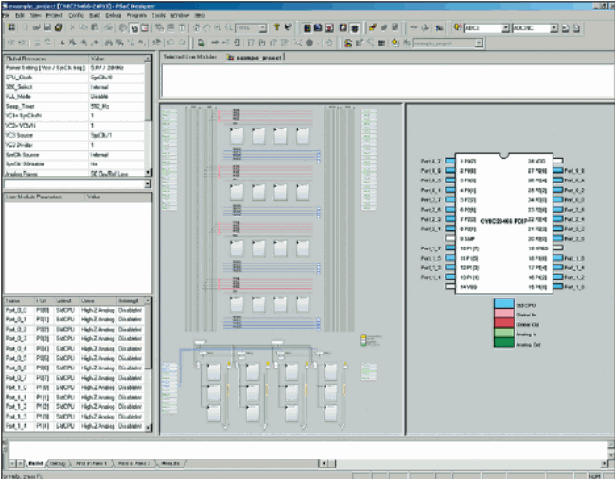This screenshot has width=615, height=479.
Task: Select the Build output tab
Action: (36, 463)
